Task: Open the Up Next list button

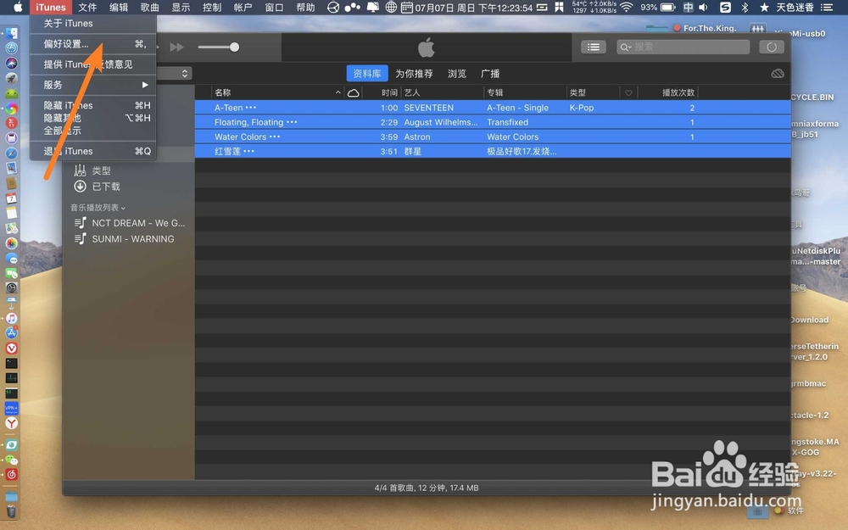Action: (594, 47)
